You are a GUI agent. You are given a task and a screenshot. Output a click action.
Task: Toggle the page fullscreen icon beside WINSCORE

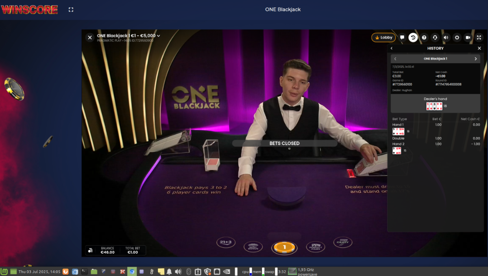pyautogui.click(x=71, y=9)
